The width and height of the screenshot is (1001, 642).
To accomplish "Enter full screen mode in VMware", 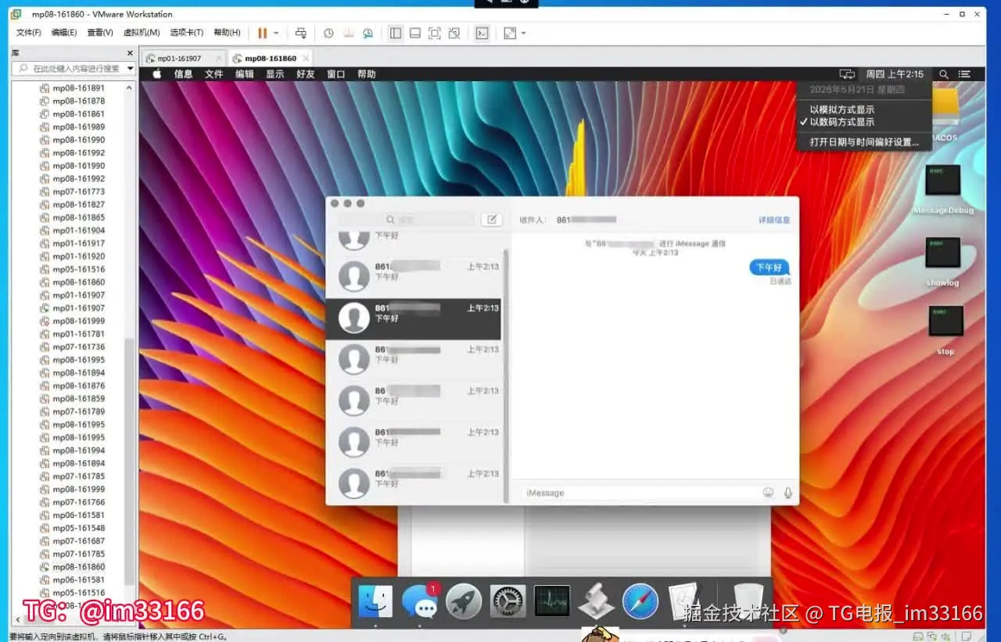I will coord(435,33).
